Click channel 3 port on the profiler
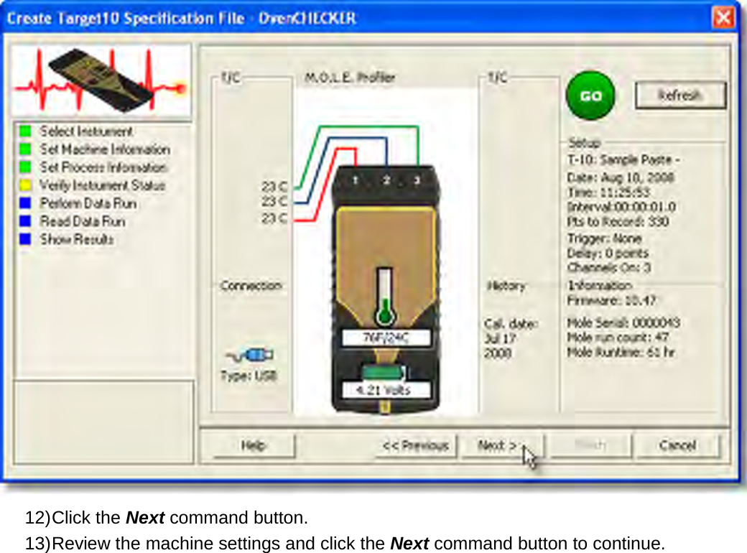The image size is (747, 553). pyautogui.click(x=417, y=180)
